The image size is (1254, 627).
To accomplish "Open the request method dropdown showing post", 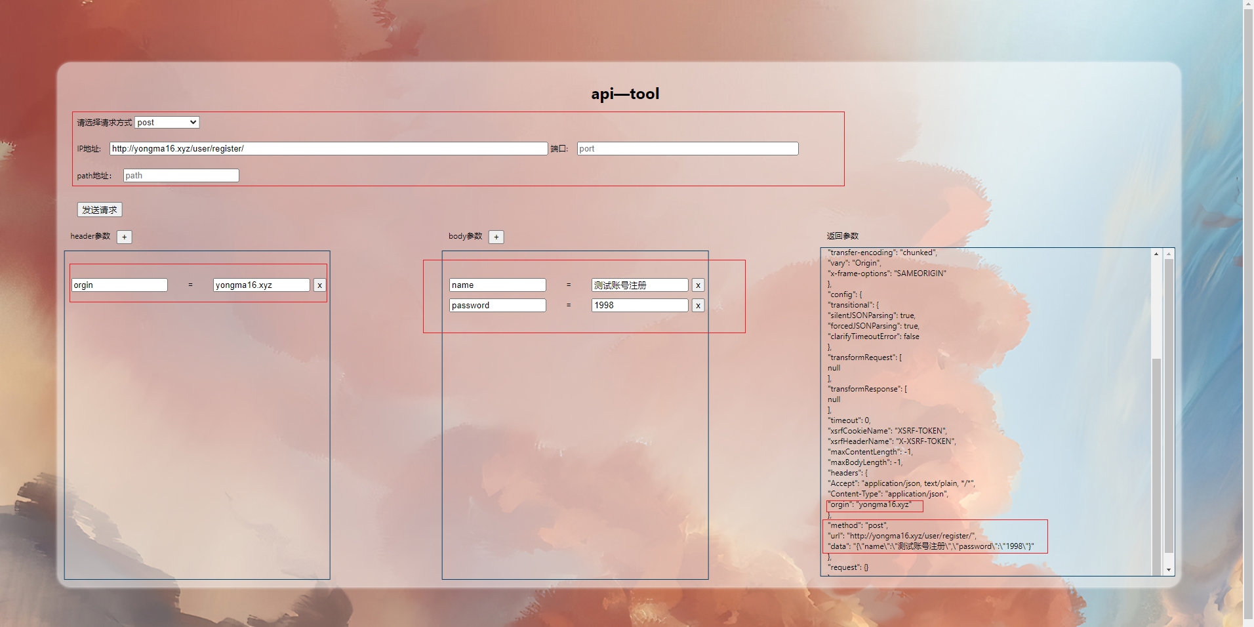I will [x=167, y=123].
